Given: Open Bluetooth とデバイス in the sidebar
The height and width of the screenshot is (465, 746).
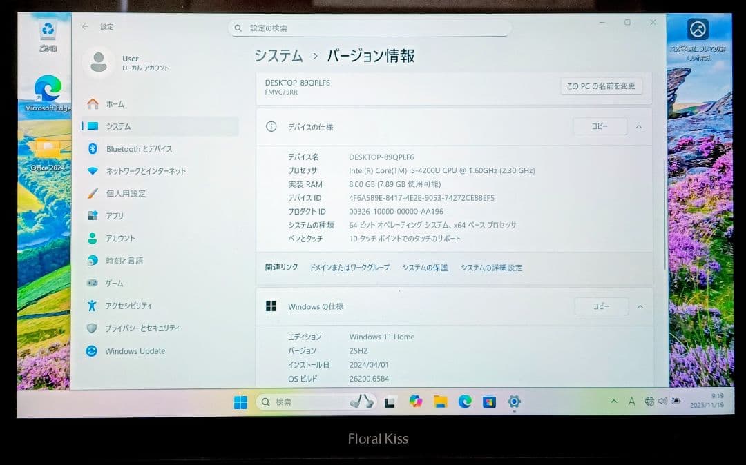Looking at the screenshot, I should [x=145, y=148].
